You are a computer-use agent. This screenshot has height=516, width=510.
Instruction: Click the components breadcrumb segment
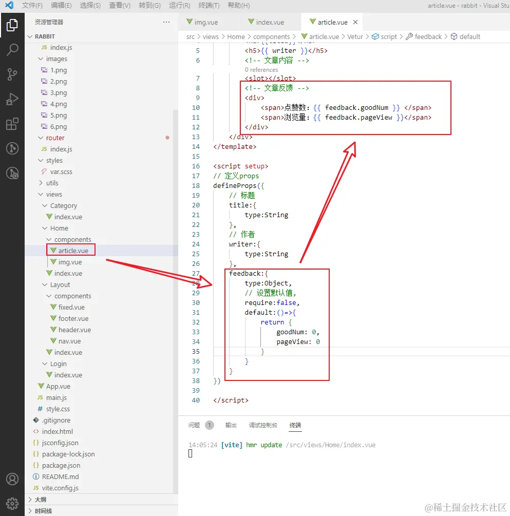click(x=271, y=36)
